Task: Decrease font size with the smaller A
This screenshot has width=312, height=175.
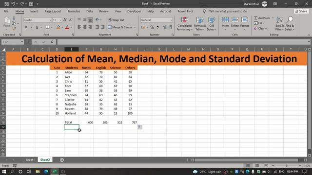Action: click(71, 20)
